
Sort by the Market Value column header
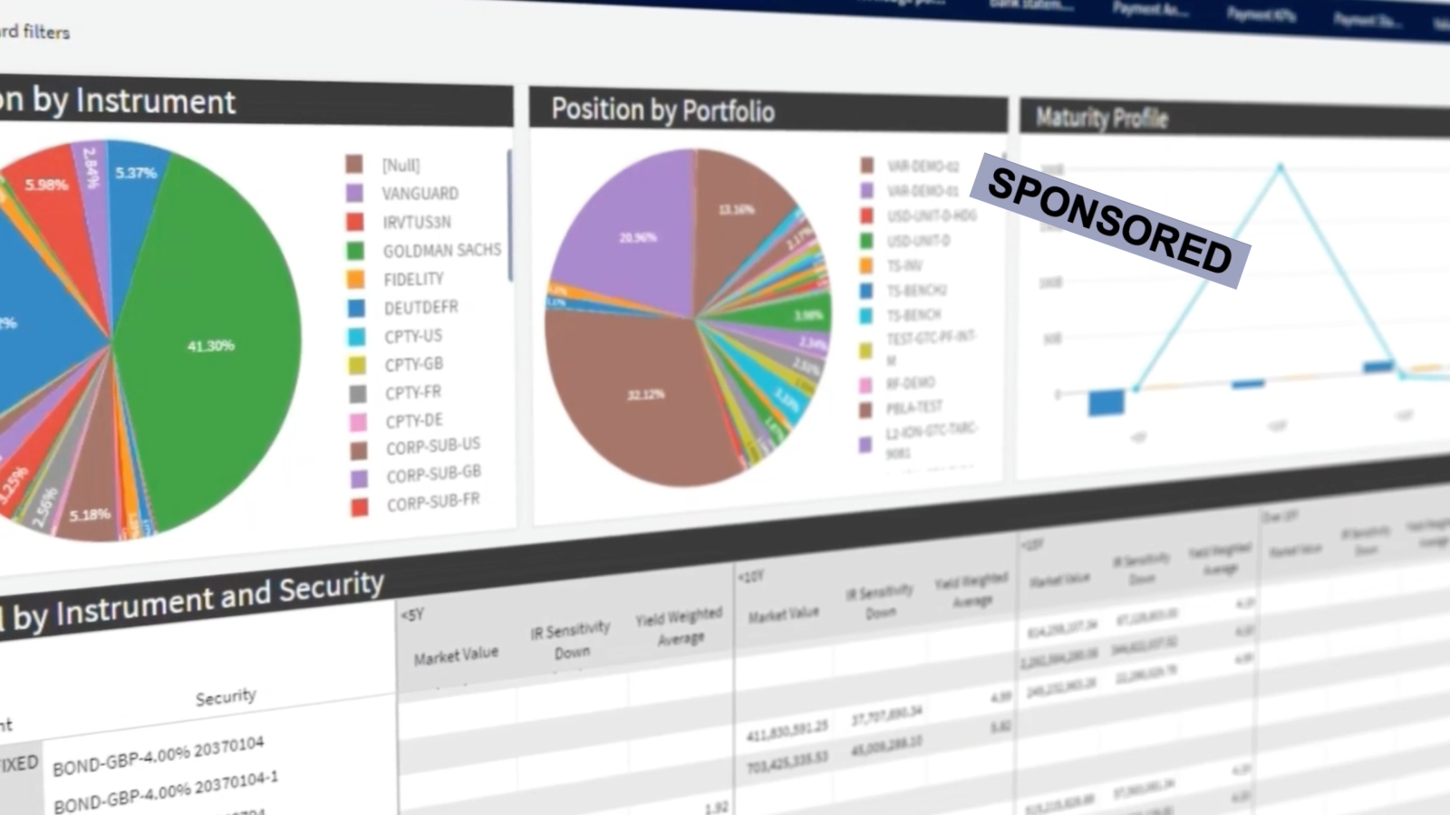click(458, 657)
